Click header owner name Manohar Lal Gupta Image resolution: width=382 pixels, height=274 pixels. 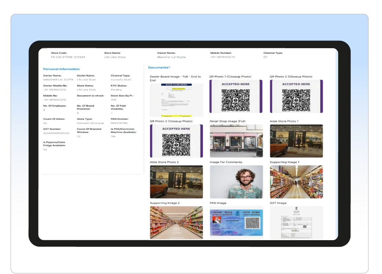point(171,57)
